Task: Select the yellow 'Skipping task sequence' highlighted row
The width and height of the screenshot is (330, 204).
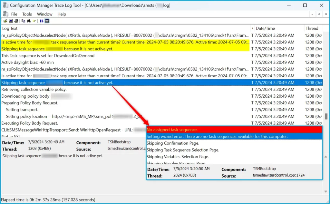Action: [162, 49]
